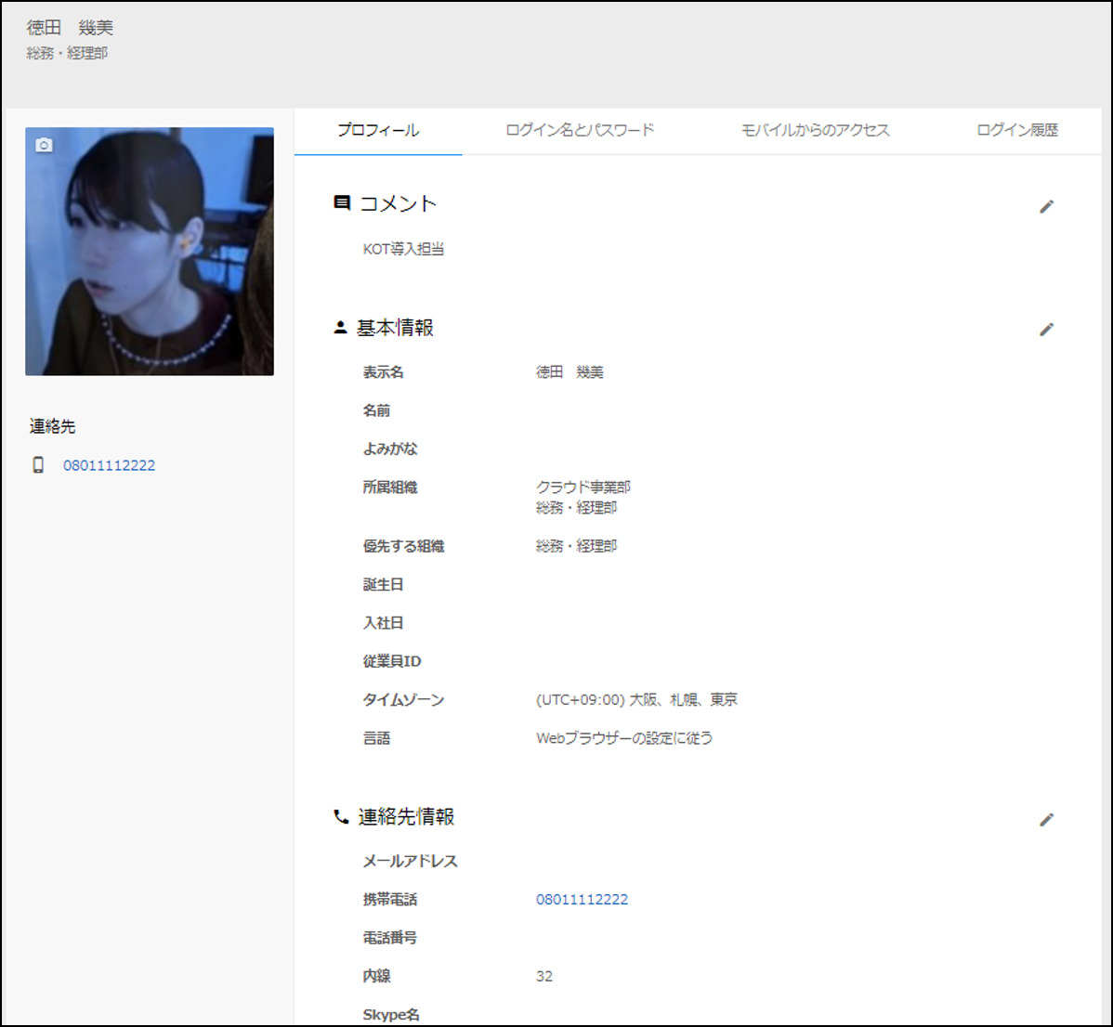Screen dimensions: 1113x1027
Task: Click the timezone value (UTC+09:00) 大阪、札幌、東京
Action: (x=636, y=700)
